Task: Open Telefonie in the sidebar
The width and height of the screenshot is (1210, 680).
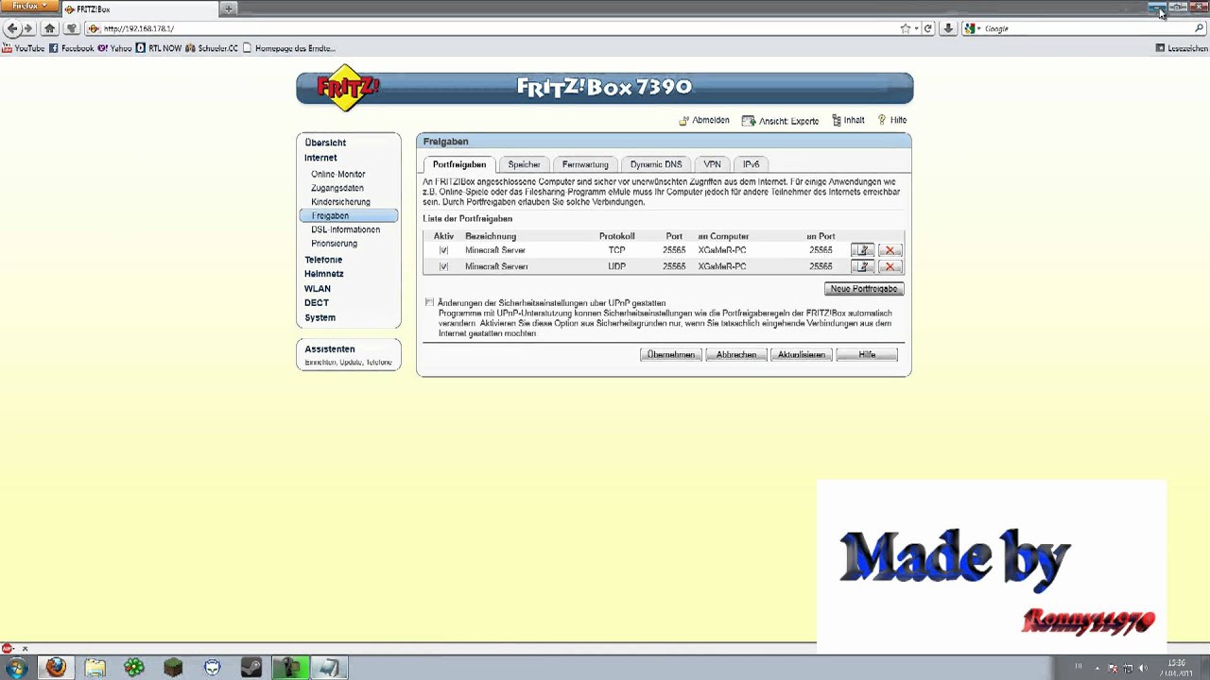Action: [x=323, y=260]
